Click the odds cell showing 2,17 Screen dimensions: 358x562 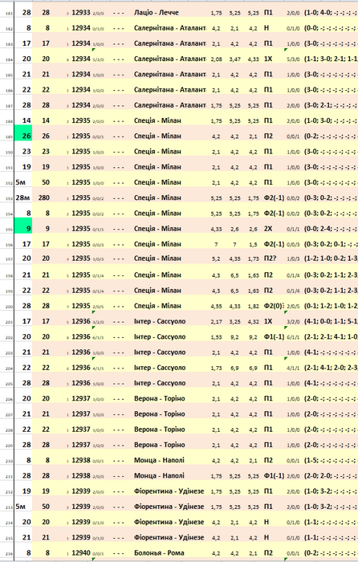coord(217,322)
